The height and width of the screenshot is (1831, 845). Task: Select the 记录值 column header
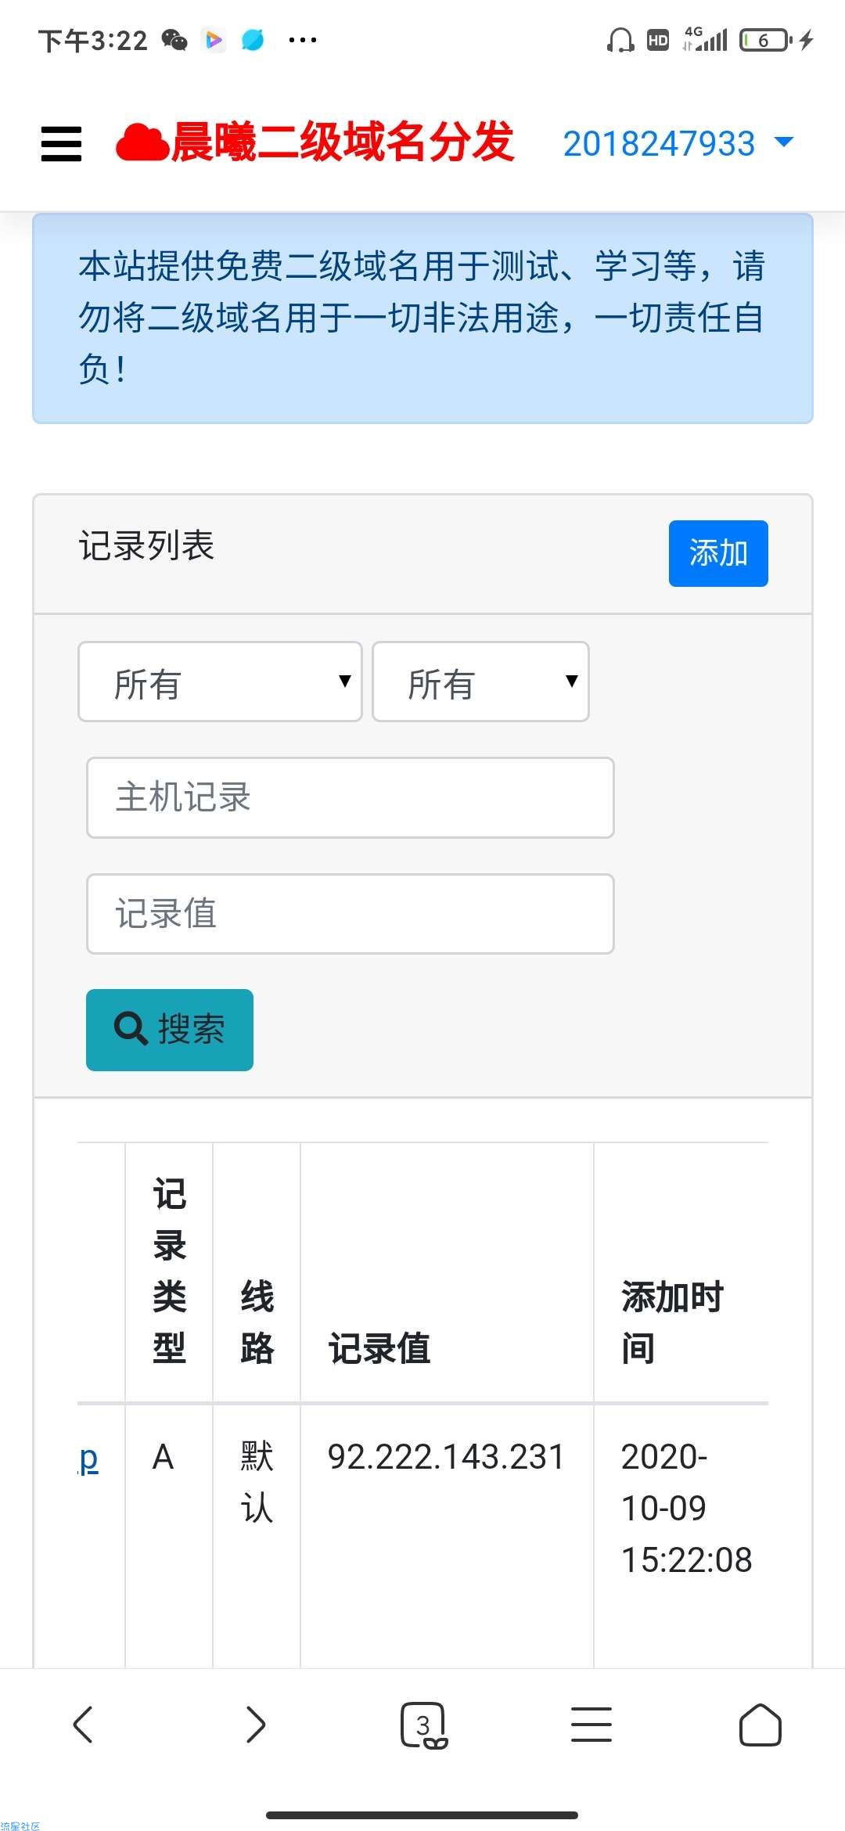[379, 1348]
